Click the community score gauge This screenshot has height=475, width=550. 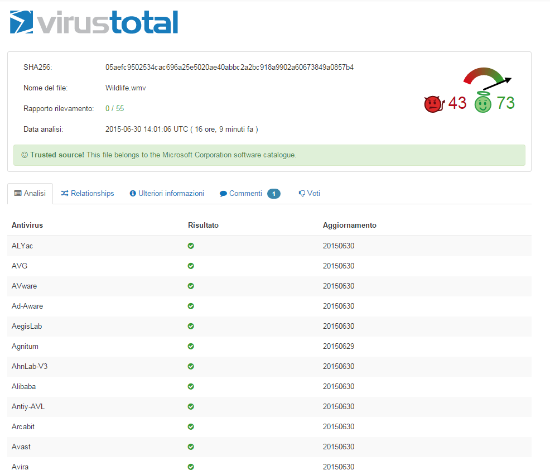point(487,78)
